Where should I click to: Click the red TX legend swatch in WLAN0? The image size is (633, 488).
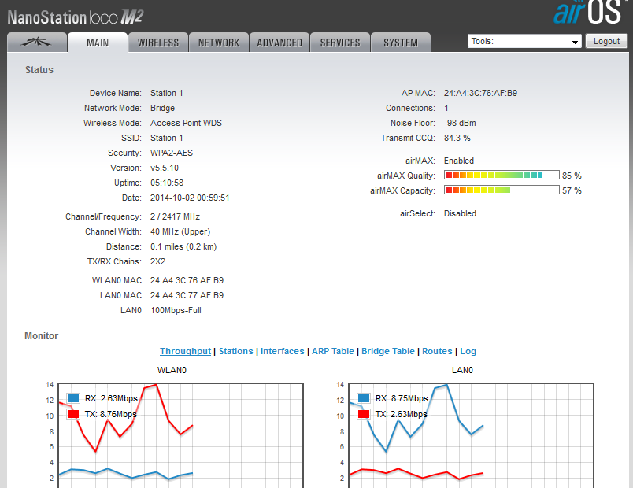(x=73, y=414)
